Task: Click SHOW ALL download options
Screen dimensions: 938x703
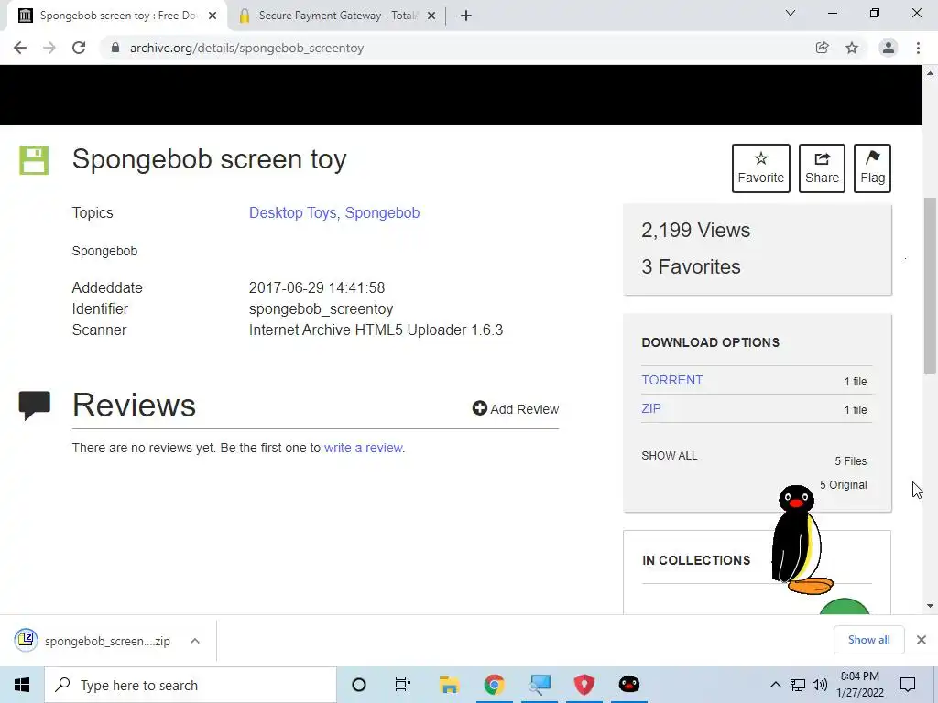Action: [x=670, y=456]
